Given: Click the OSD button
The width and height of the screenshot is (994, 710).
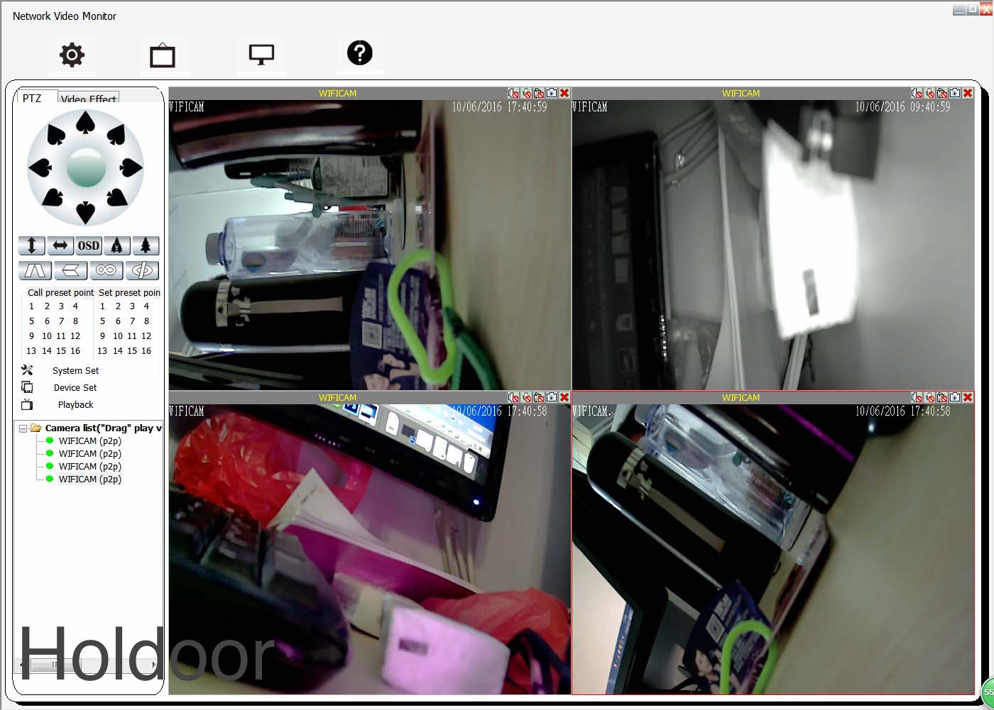Looking at the screenshot, I should pos(89,246).
